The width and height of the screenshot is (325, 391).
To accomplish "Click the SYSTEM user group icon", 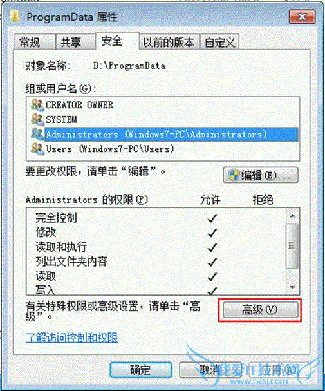I will 37,120.
